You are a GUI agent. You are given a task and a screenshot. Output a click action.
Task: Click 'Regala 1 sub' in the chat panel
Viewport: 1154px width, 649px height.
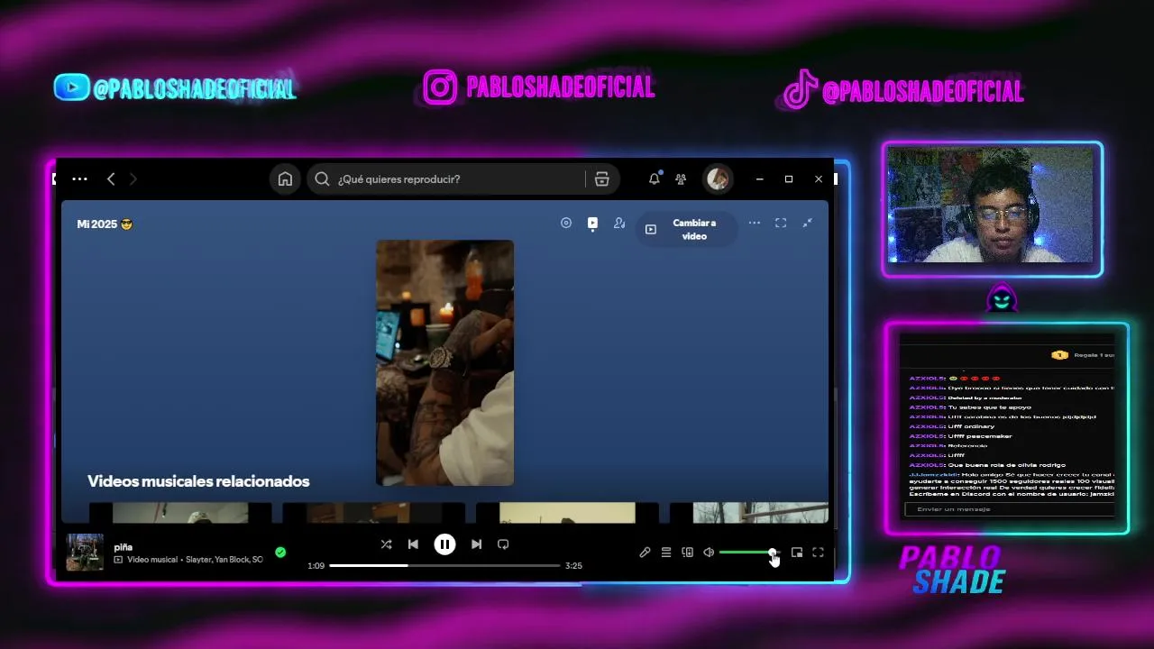tap(1083, 355)
